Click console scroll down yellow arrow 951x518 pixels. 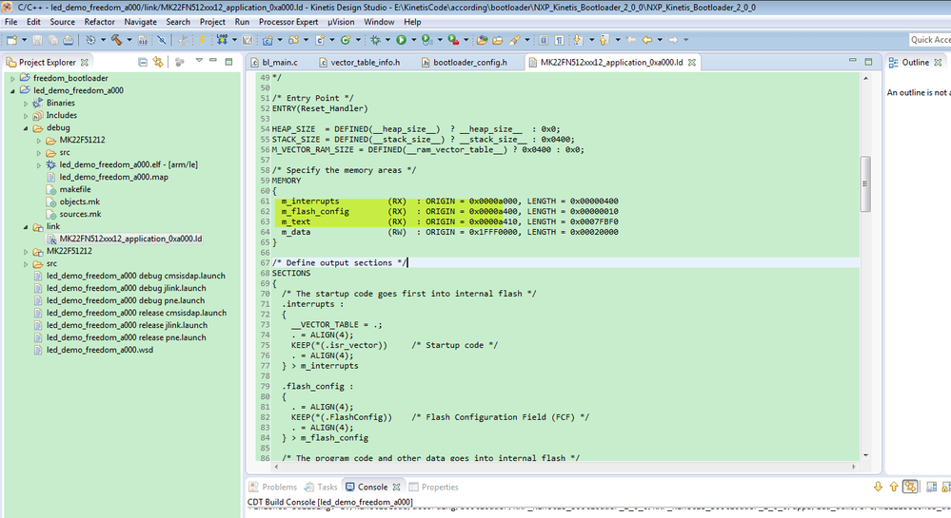click(x=878, y=487)
